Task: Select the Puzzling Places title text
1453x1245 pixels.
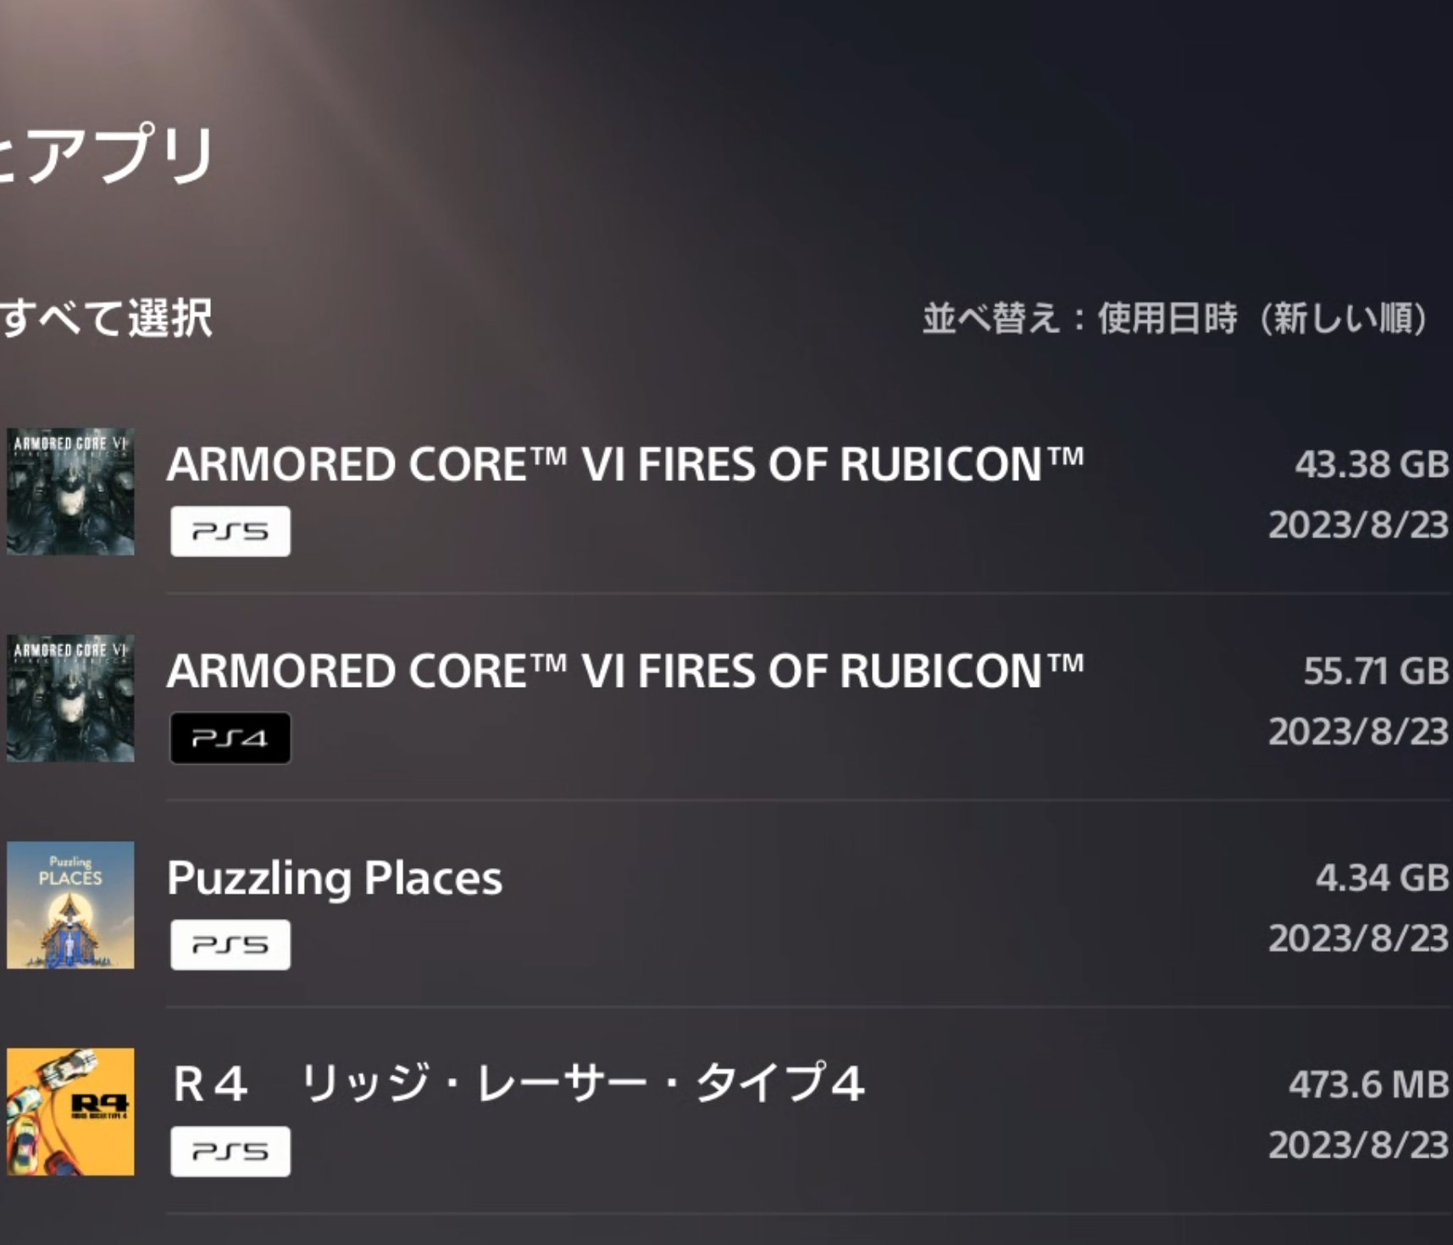Action: click(335, 878)
